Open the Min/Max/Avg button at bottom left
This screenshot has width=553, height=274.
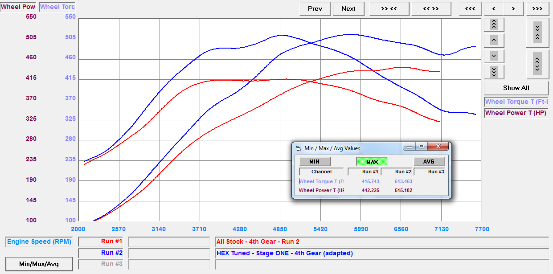[x=38, y=264]
